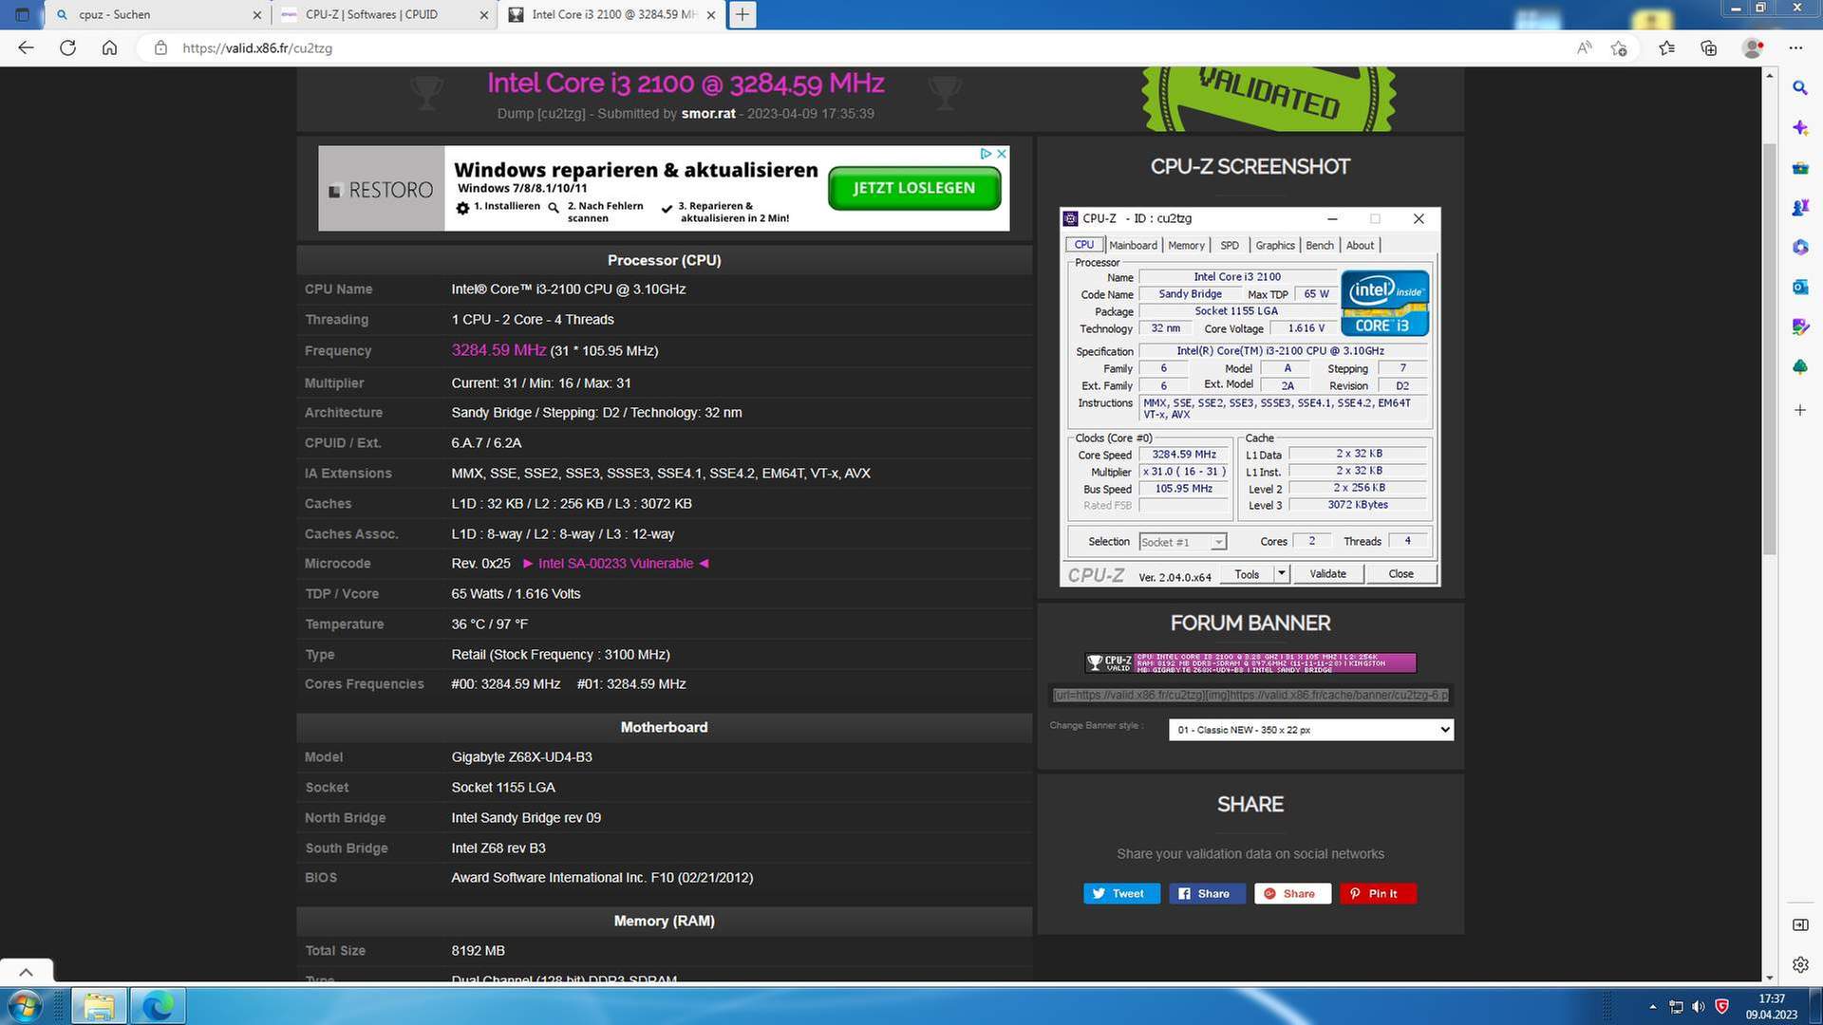Share validation on Facebook
This screenshot has width=1823, height=1025.
[x=1207, y=893]
